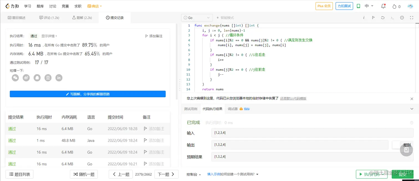This screenshot has height=181, width=419.
Task: Open the notifications bell
Action: coord(383,6)
